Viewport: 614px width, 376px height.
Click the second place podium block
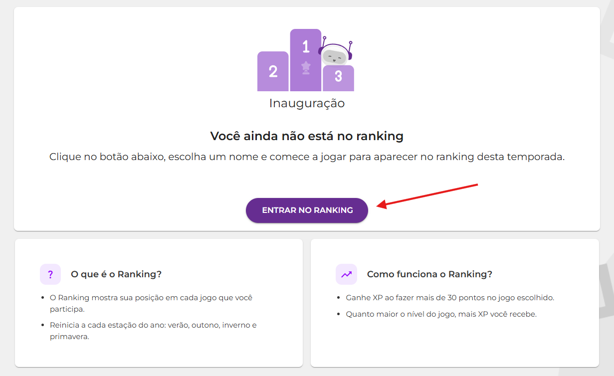273,71
